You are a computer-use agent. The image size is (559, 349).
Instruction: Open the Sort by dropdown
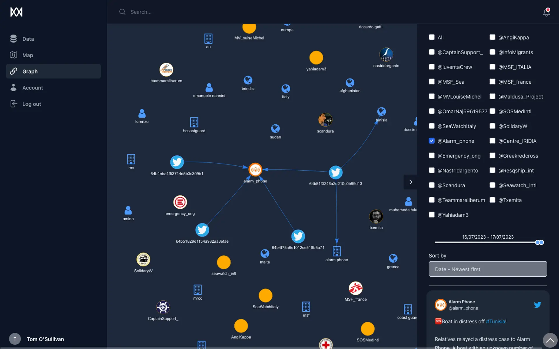click(x=488, y=269)
